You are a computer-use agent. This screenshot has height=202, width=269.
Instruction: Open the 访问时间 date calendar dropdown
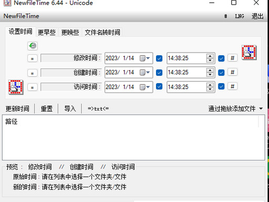144,87
